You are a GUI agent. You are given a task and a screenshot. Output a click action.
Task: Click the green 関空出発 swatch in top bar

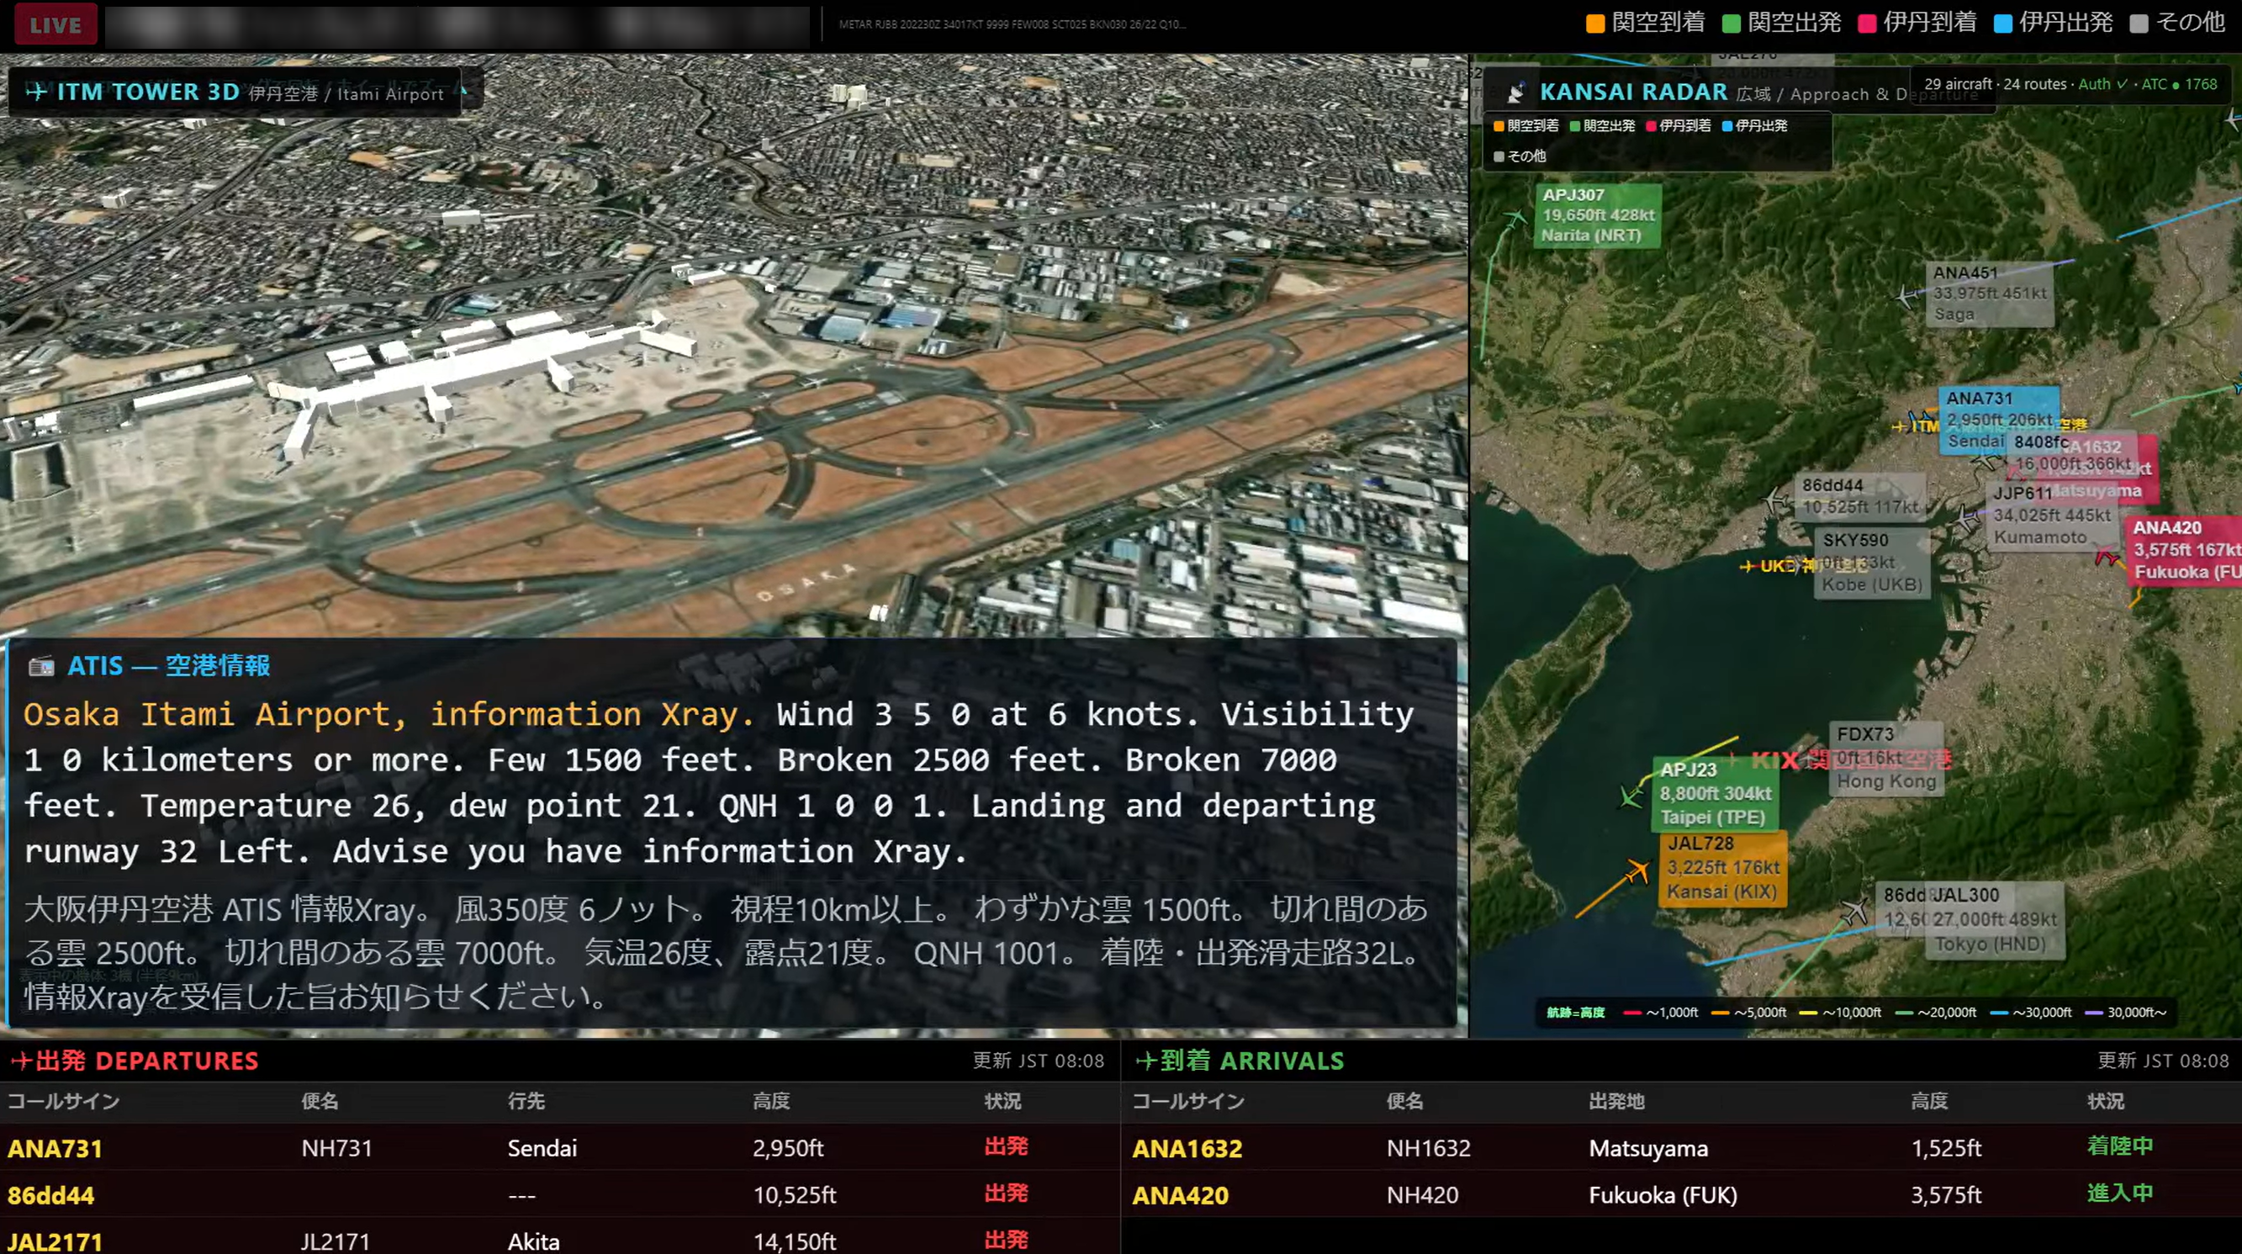1731,24
